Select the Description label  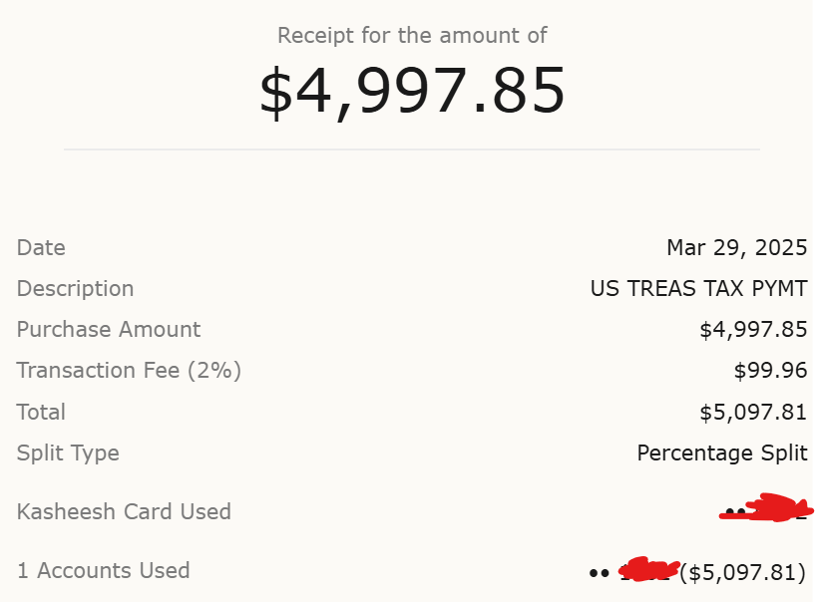pos(76,288)
